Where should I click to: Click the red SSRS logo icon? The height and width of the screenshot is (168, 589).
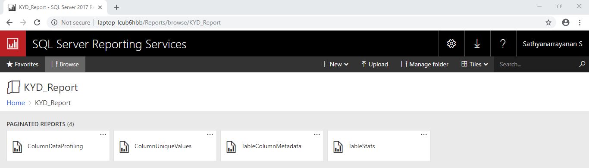click(x=13, y=44)
